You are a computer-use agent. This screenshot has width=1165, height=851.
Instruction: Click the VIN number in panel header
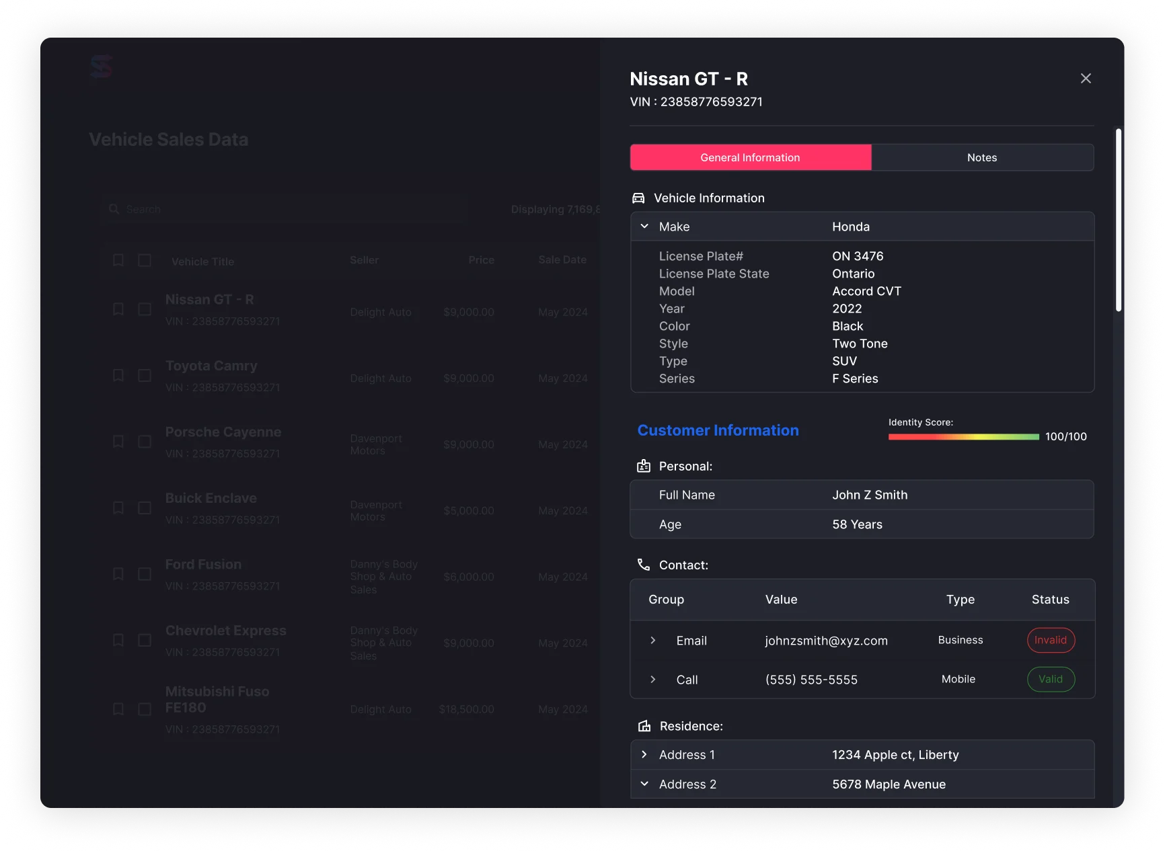[x=696, y=102]
